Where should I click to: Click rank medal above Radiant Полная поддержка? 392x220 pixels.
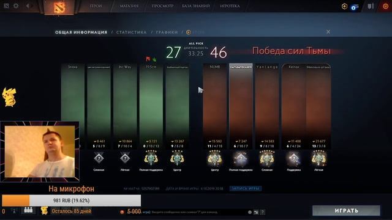pos(151,158)
